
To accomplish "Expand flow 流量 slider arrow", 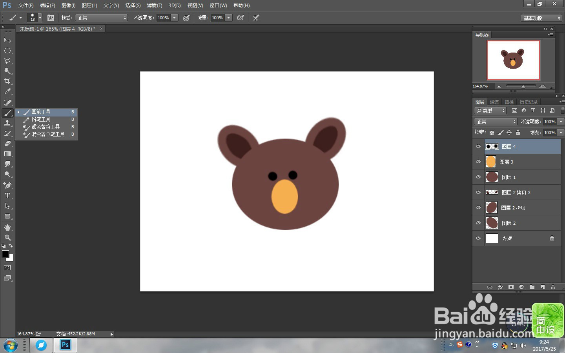I will (229, 18).
